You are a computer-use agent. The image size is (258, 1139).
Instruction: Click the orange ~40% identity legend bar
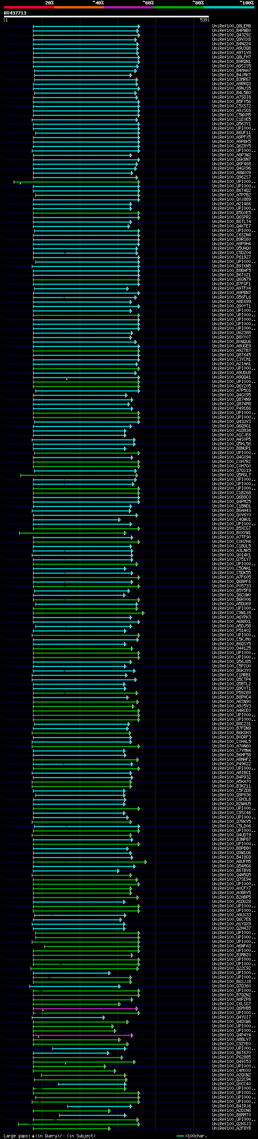(79, 7)
